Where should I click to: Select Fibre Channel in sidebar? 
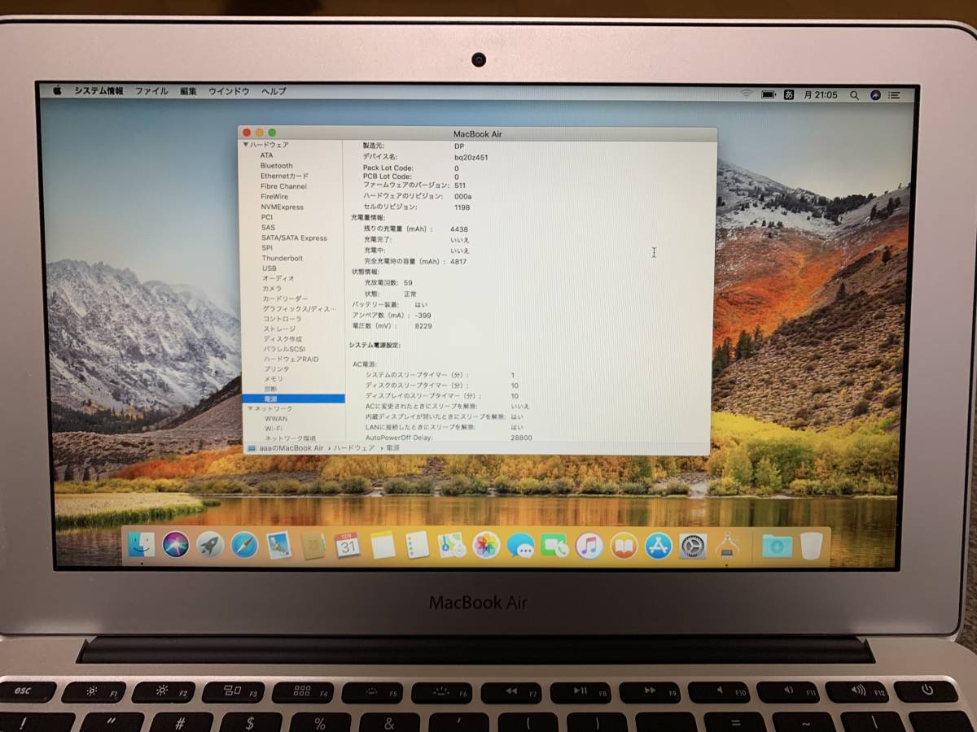(283, 186)
